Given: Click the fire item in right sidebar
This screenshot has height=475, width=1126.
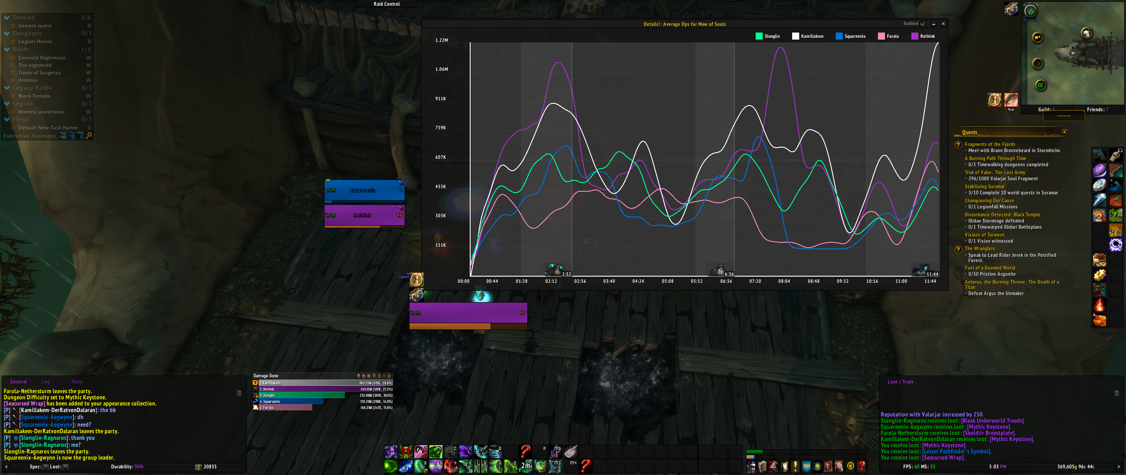Looking at the screenshot, I should click(x=1099, y=304).
